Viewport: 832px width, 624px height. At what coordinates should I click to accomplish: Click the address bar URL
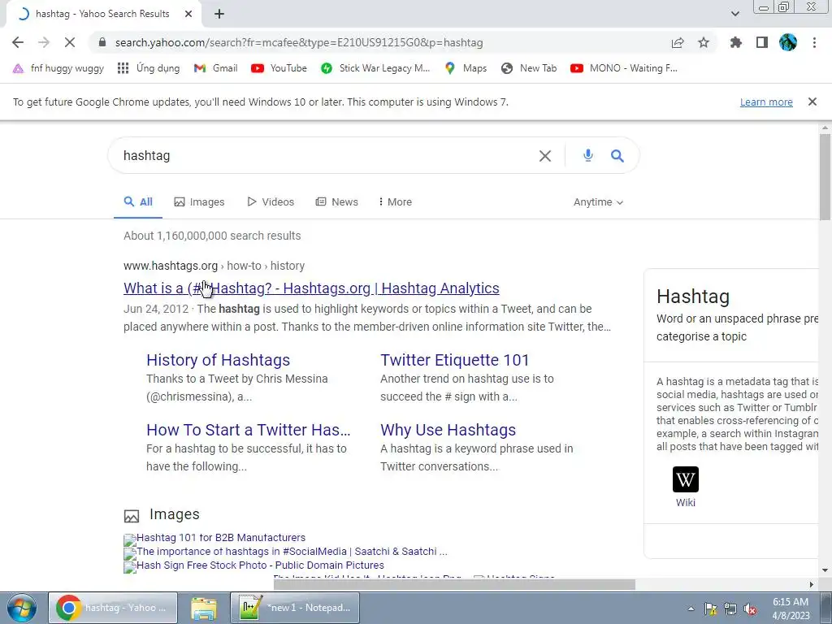[x=299, y=42]
